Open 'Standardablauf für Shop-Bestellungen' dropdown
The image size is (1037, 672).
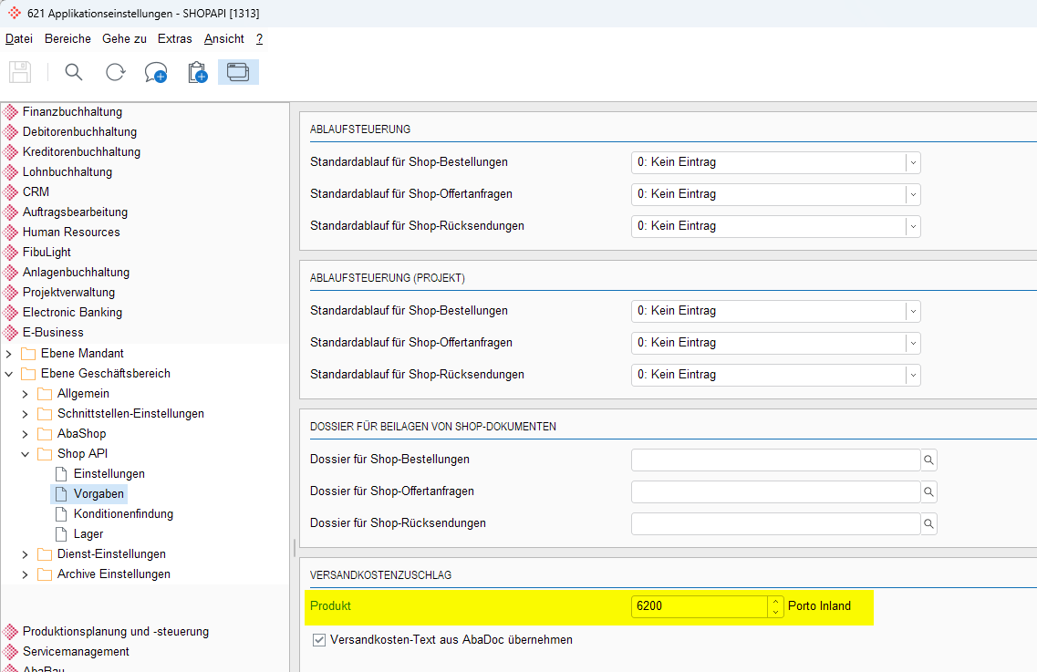click(x=912, y=161)
